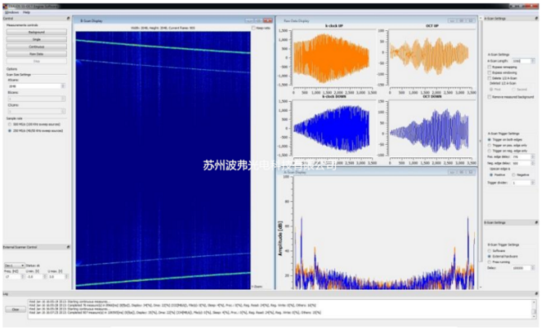Float the Control panel using its dock icon
This screenshot has width=541, height=330.
coord(68,19)
